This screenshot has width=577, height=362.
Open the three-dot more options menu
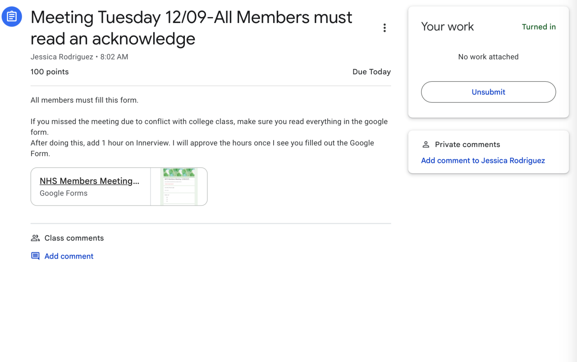[385, 28]
